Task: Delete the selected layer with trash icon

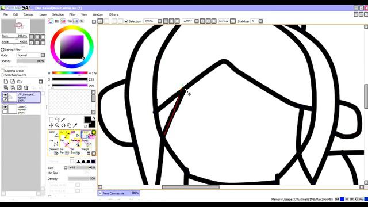Action: [26, 87]
